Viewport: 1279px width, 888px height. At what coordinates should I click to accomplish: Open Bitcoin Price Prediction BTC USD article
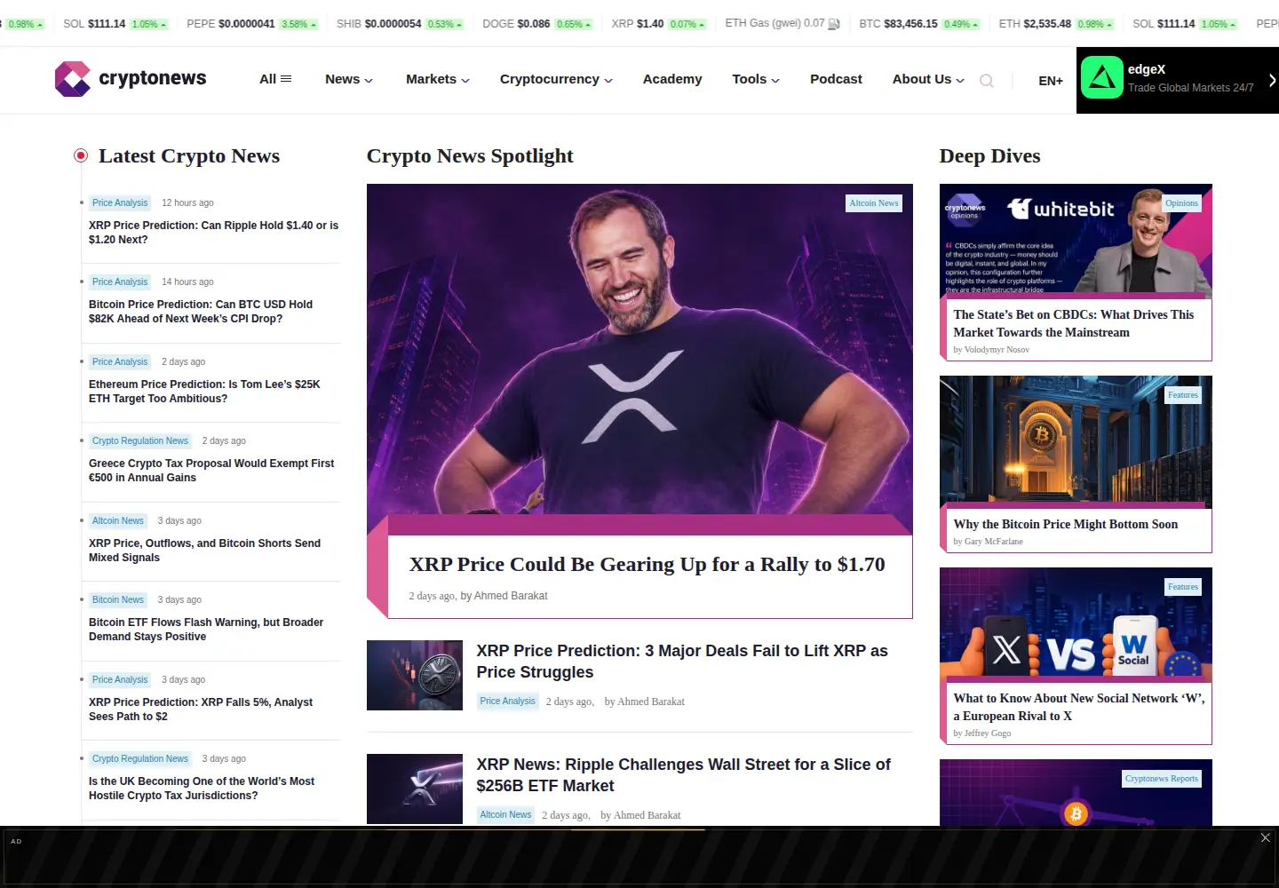click(201, 312)
